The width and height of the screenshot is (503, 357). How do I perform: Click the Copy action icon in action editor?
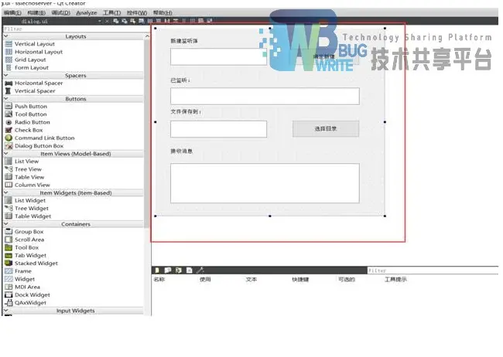click(168, 270)
